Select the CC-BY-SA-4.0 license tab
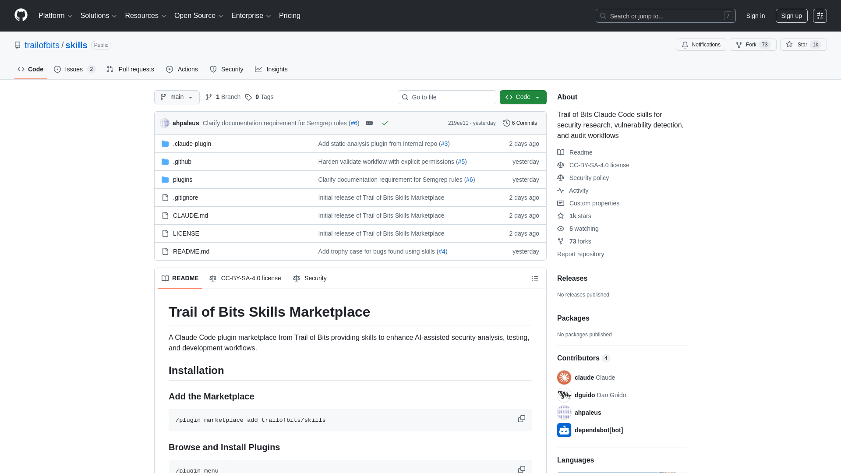The image size is (841, 473). (245, 278)
